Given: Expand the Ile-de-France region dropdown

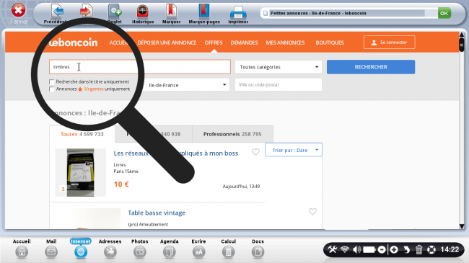Looking at the screenshot, I should pos(187,85).
